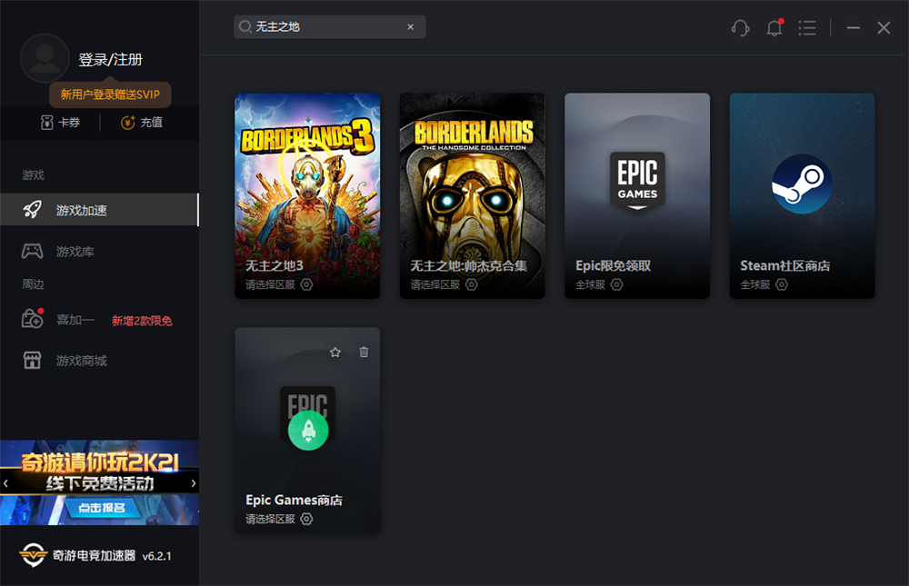Open 充值 recharge link
This screenshot has height=586, width=909.
(x=151, y=123)
